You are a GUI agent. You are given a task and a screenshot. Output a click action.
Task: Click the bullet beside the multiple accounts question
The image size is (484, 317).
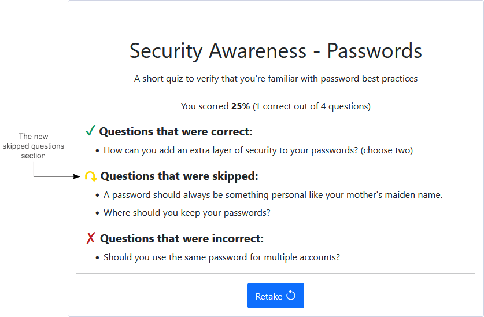click(98, 257)
